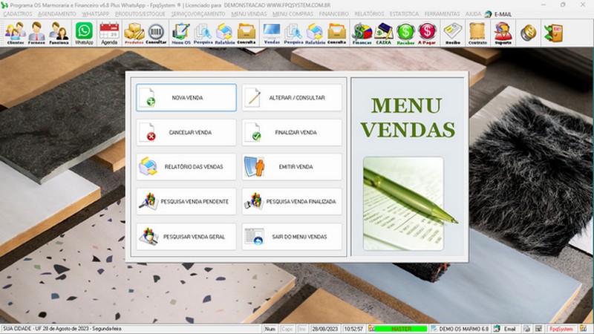Image resolution: width=594 pixels, height=334 pixels.
Task: Click the green Receber icon
Action: [x=405, y=33]
